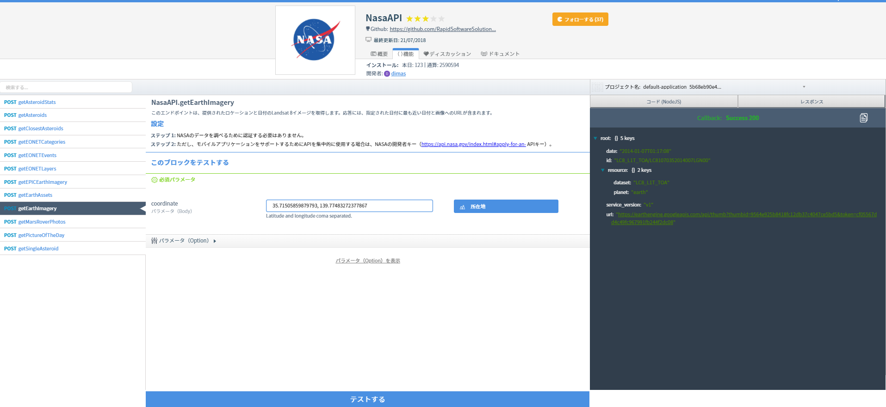Switch to the 概要 tab

pyautogui.click(x=379, y=54)
